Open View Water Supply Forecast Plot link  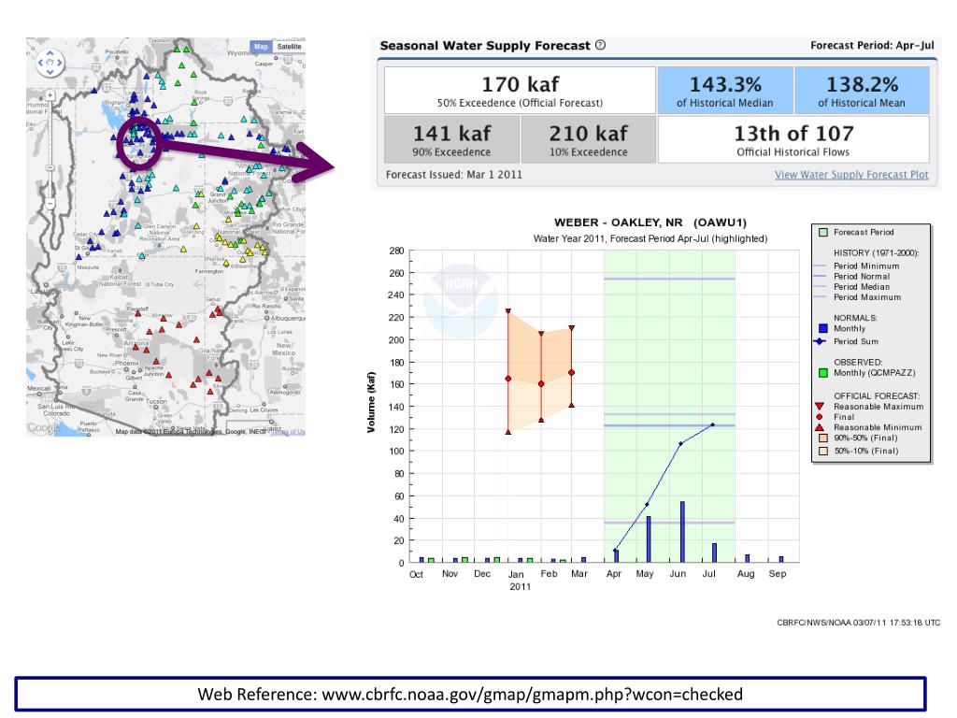[x=851, y=174]
